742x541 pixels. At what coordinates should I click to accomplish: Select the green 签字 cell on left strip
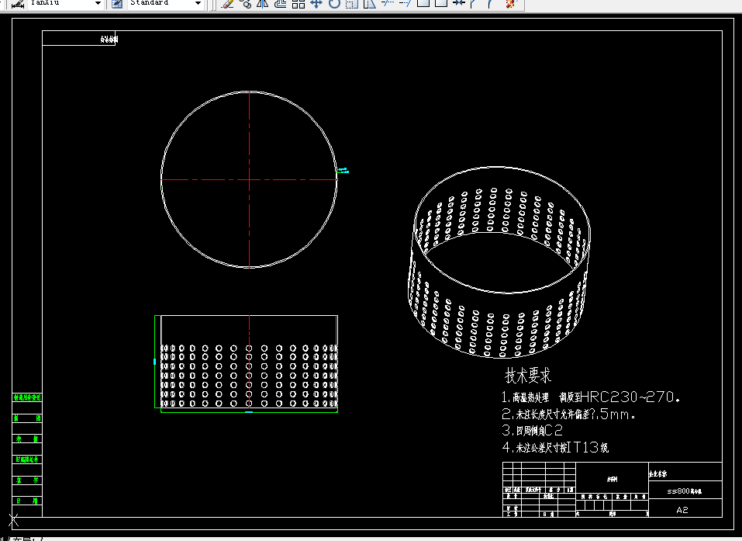click(x=27, y=480)
